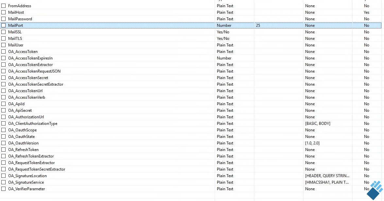Tick the FromAddress row checkbox
The height and width of the screenshot is (201, 384).
3,6
